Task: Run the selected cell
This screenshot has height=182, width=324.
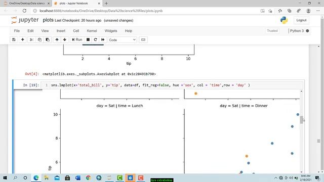Action: pos(77,39)
